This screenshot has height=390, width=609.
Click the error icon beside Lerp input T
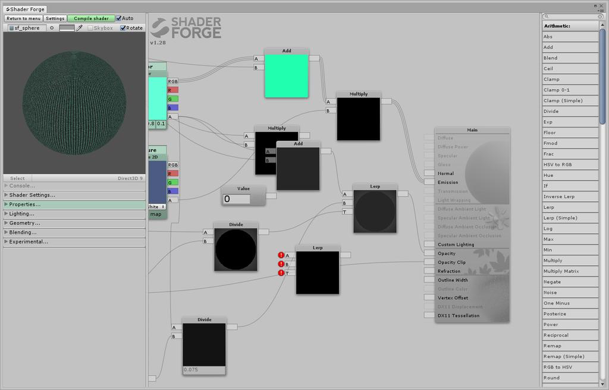[281, 273]
